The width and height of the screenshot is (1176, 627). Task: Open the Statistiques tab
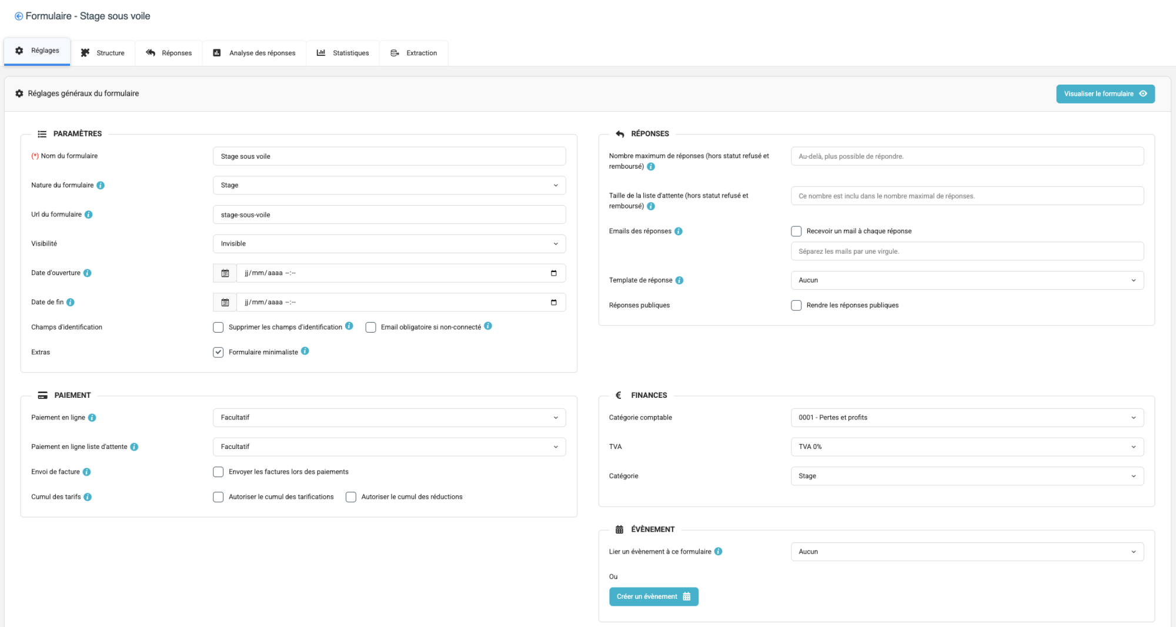pyautogui.click(x=343, y=53)
